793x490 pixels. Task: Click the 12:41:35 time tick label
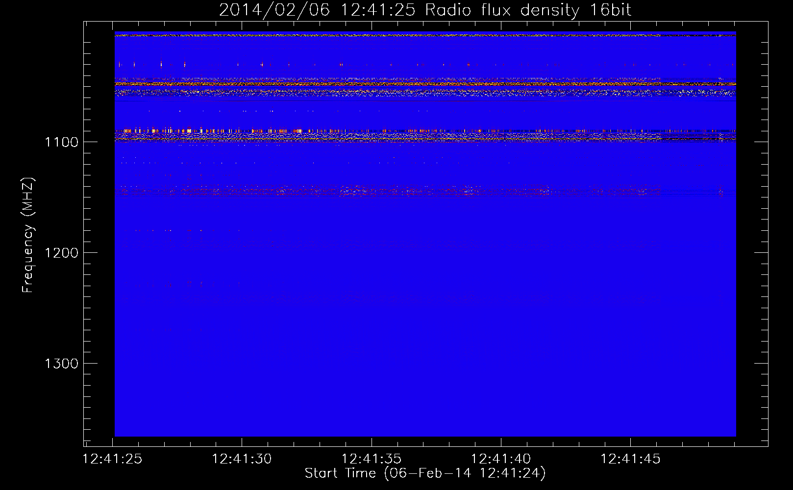pos(372,459)
